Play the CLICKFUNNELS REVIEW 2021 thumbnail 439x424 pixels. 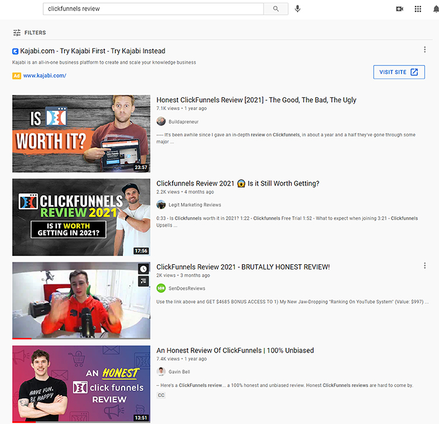[81, 217]
